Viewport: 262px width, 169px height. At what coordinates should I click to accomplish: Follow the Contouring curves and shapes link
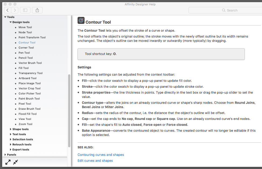(x=101, y=155)
